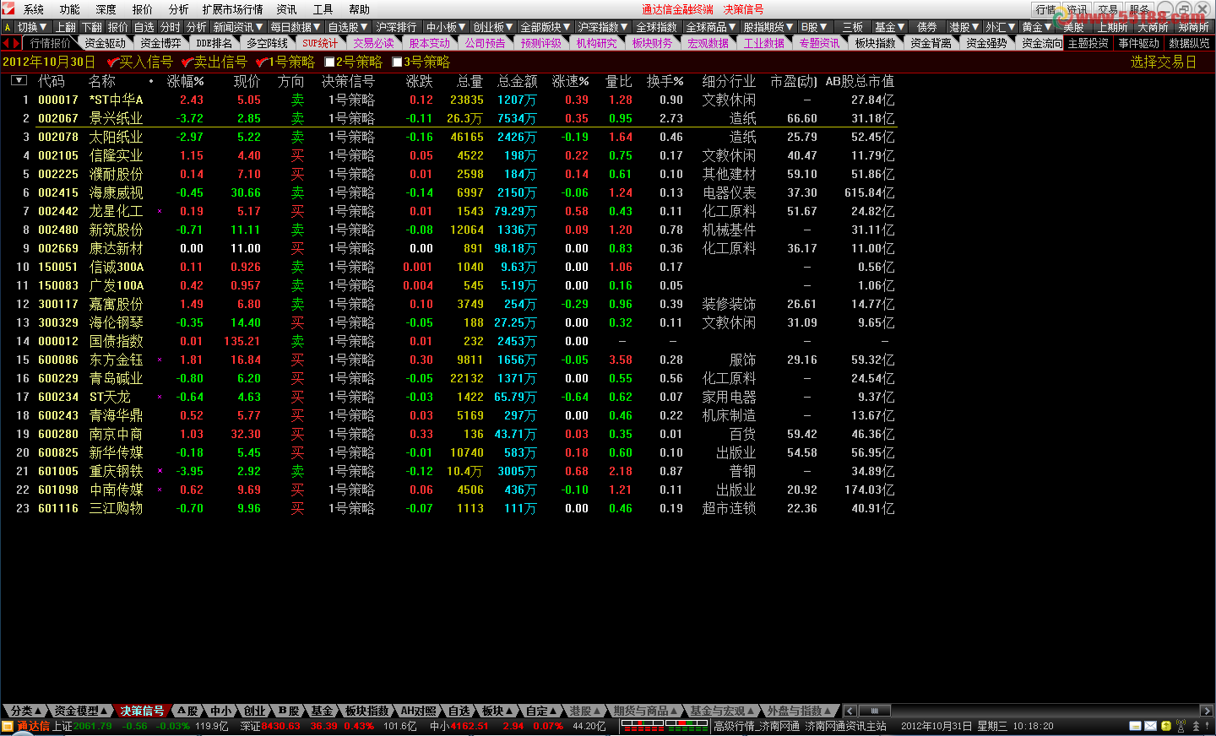Viewport: 1216px width, 736px height.
Task: Sort by the 换手% column header
Action: [665, 81]
